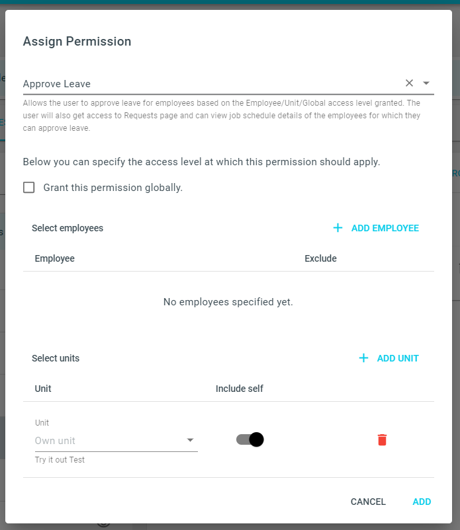Click the Grant this permission globally label

tap(113, 188)
